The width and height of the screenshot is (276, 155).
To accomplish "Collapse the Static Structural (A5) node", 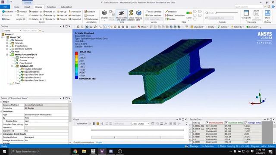I will coord(7,55).
